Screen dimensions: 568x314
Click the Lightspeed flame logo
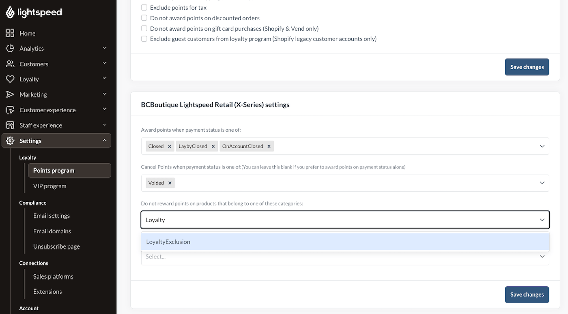10,12
